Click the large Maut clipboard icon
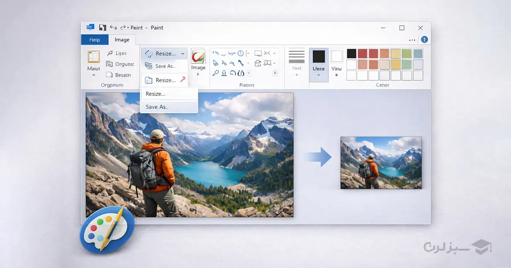 tap(93, 57)
